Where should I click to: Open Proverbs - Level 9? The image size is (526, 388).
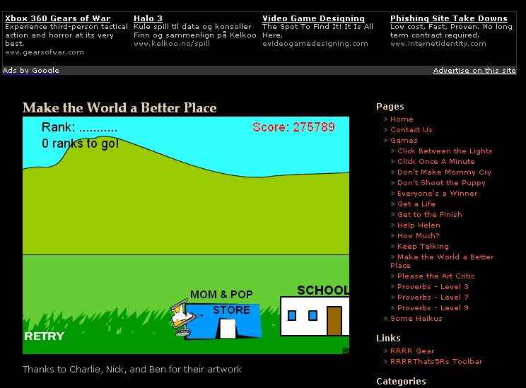point(433,308)
